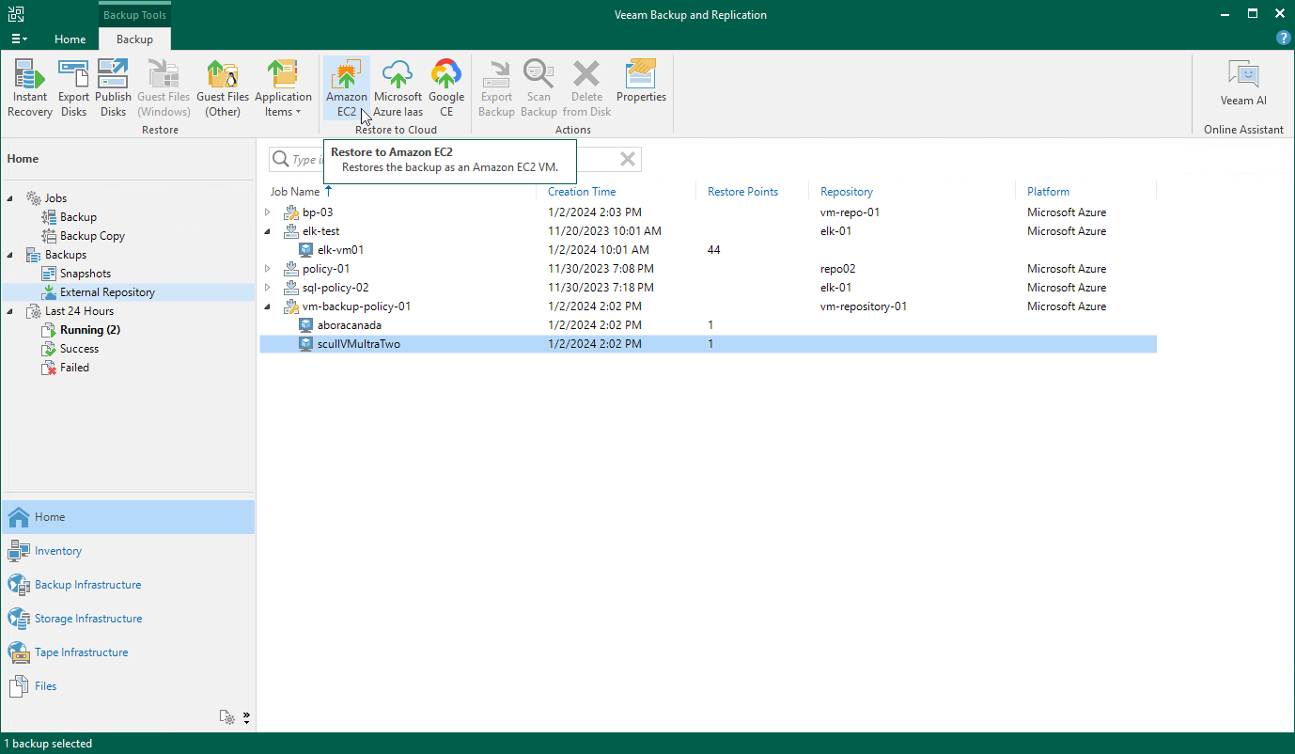Click the Veeam application icon in title bar
This screenshot has height=754, width=1295.
[x=16, y=14]
